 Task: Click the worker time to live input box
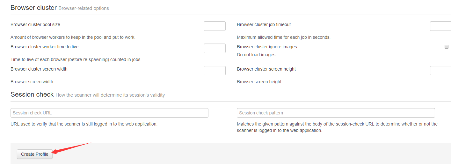[215, 48]
